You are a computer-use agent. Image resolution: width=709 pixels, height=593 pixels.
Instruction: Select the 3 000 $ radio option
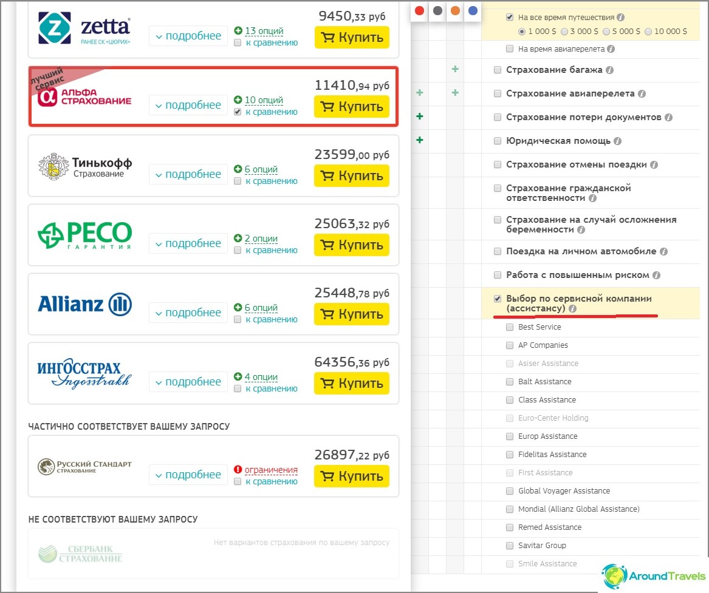click(564, 32)
